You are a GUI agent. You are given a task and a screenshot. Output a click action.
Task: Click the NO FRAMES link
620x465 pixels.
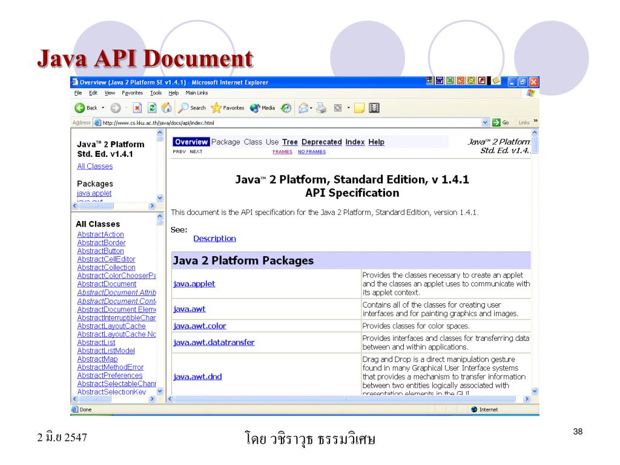(x=312, y=152)
